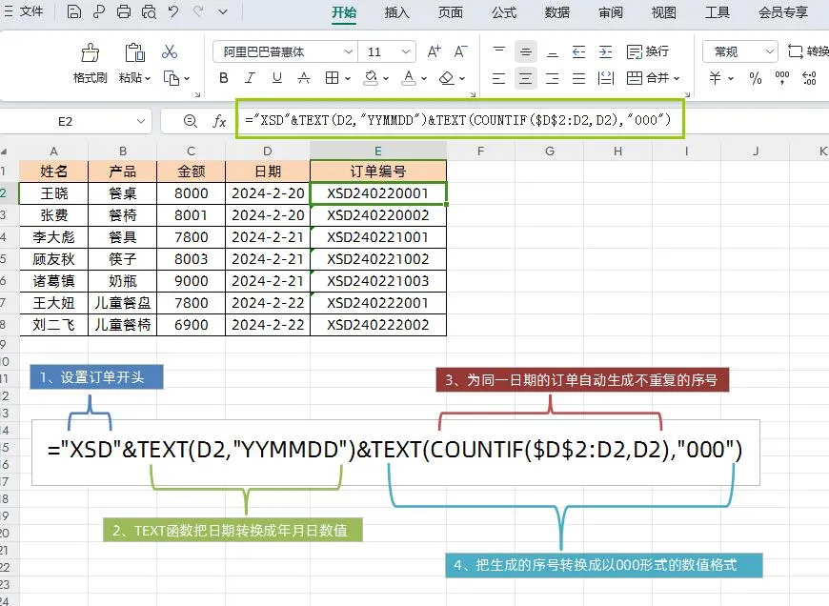Click the Cut scissors icon
The image size is (829, 606).
pos(170,51)
